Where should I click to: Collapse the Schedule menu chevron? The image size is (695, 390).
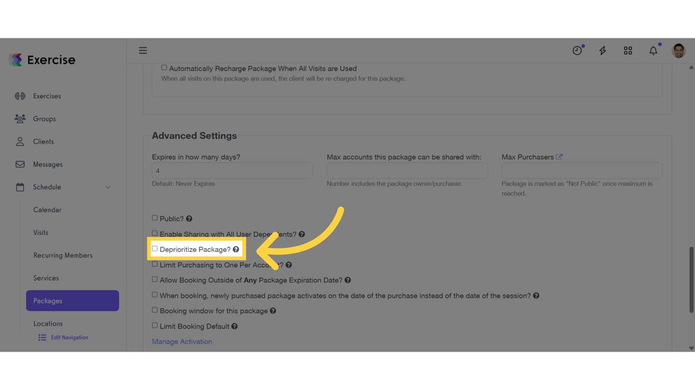click(107, 187)
